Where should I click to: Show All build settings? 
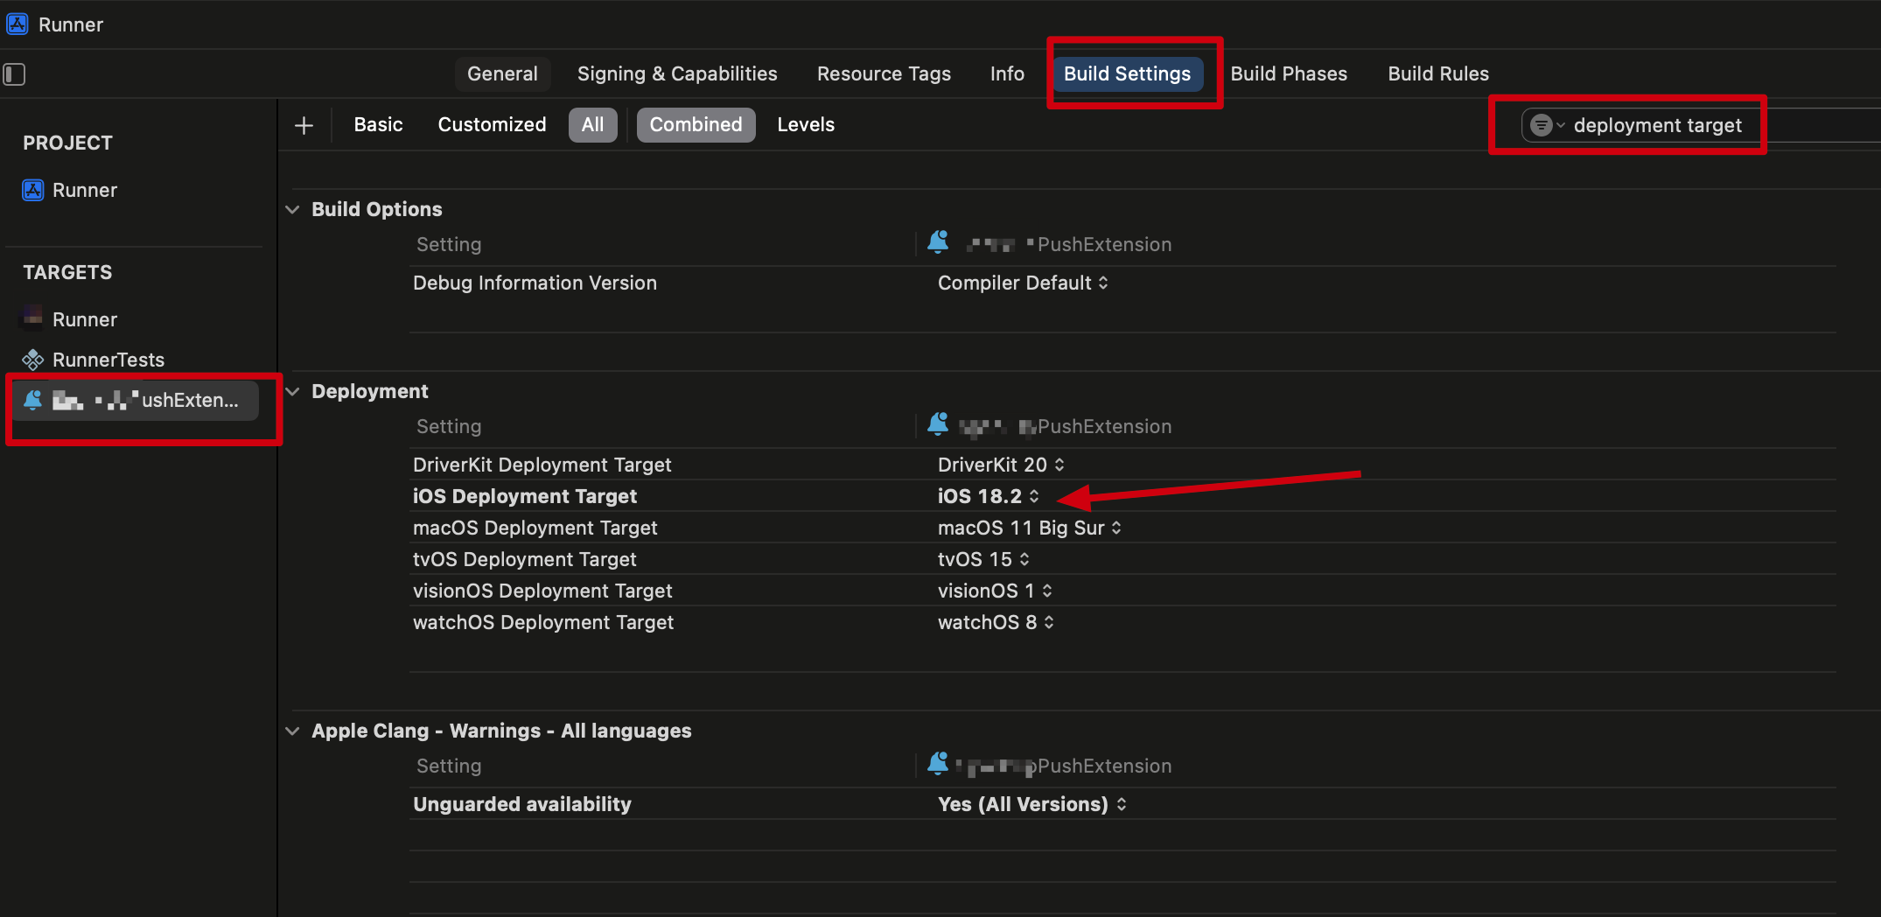592,124
